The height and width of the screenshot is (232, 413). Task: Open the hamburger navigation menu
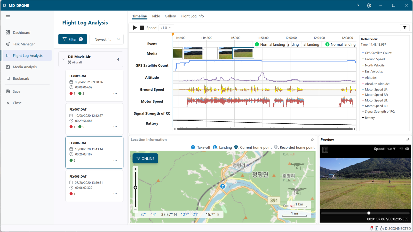point(8,17)
